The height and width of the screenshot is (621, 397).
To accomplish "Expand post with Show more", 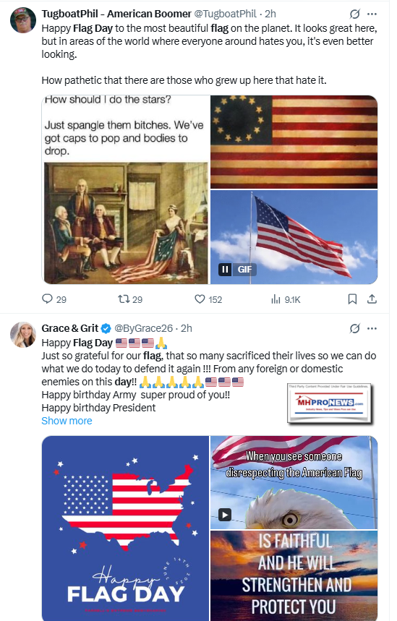I will tap(67, 421).
